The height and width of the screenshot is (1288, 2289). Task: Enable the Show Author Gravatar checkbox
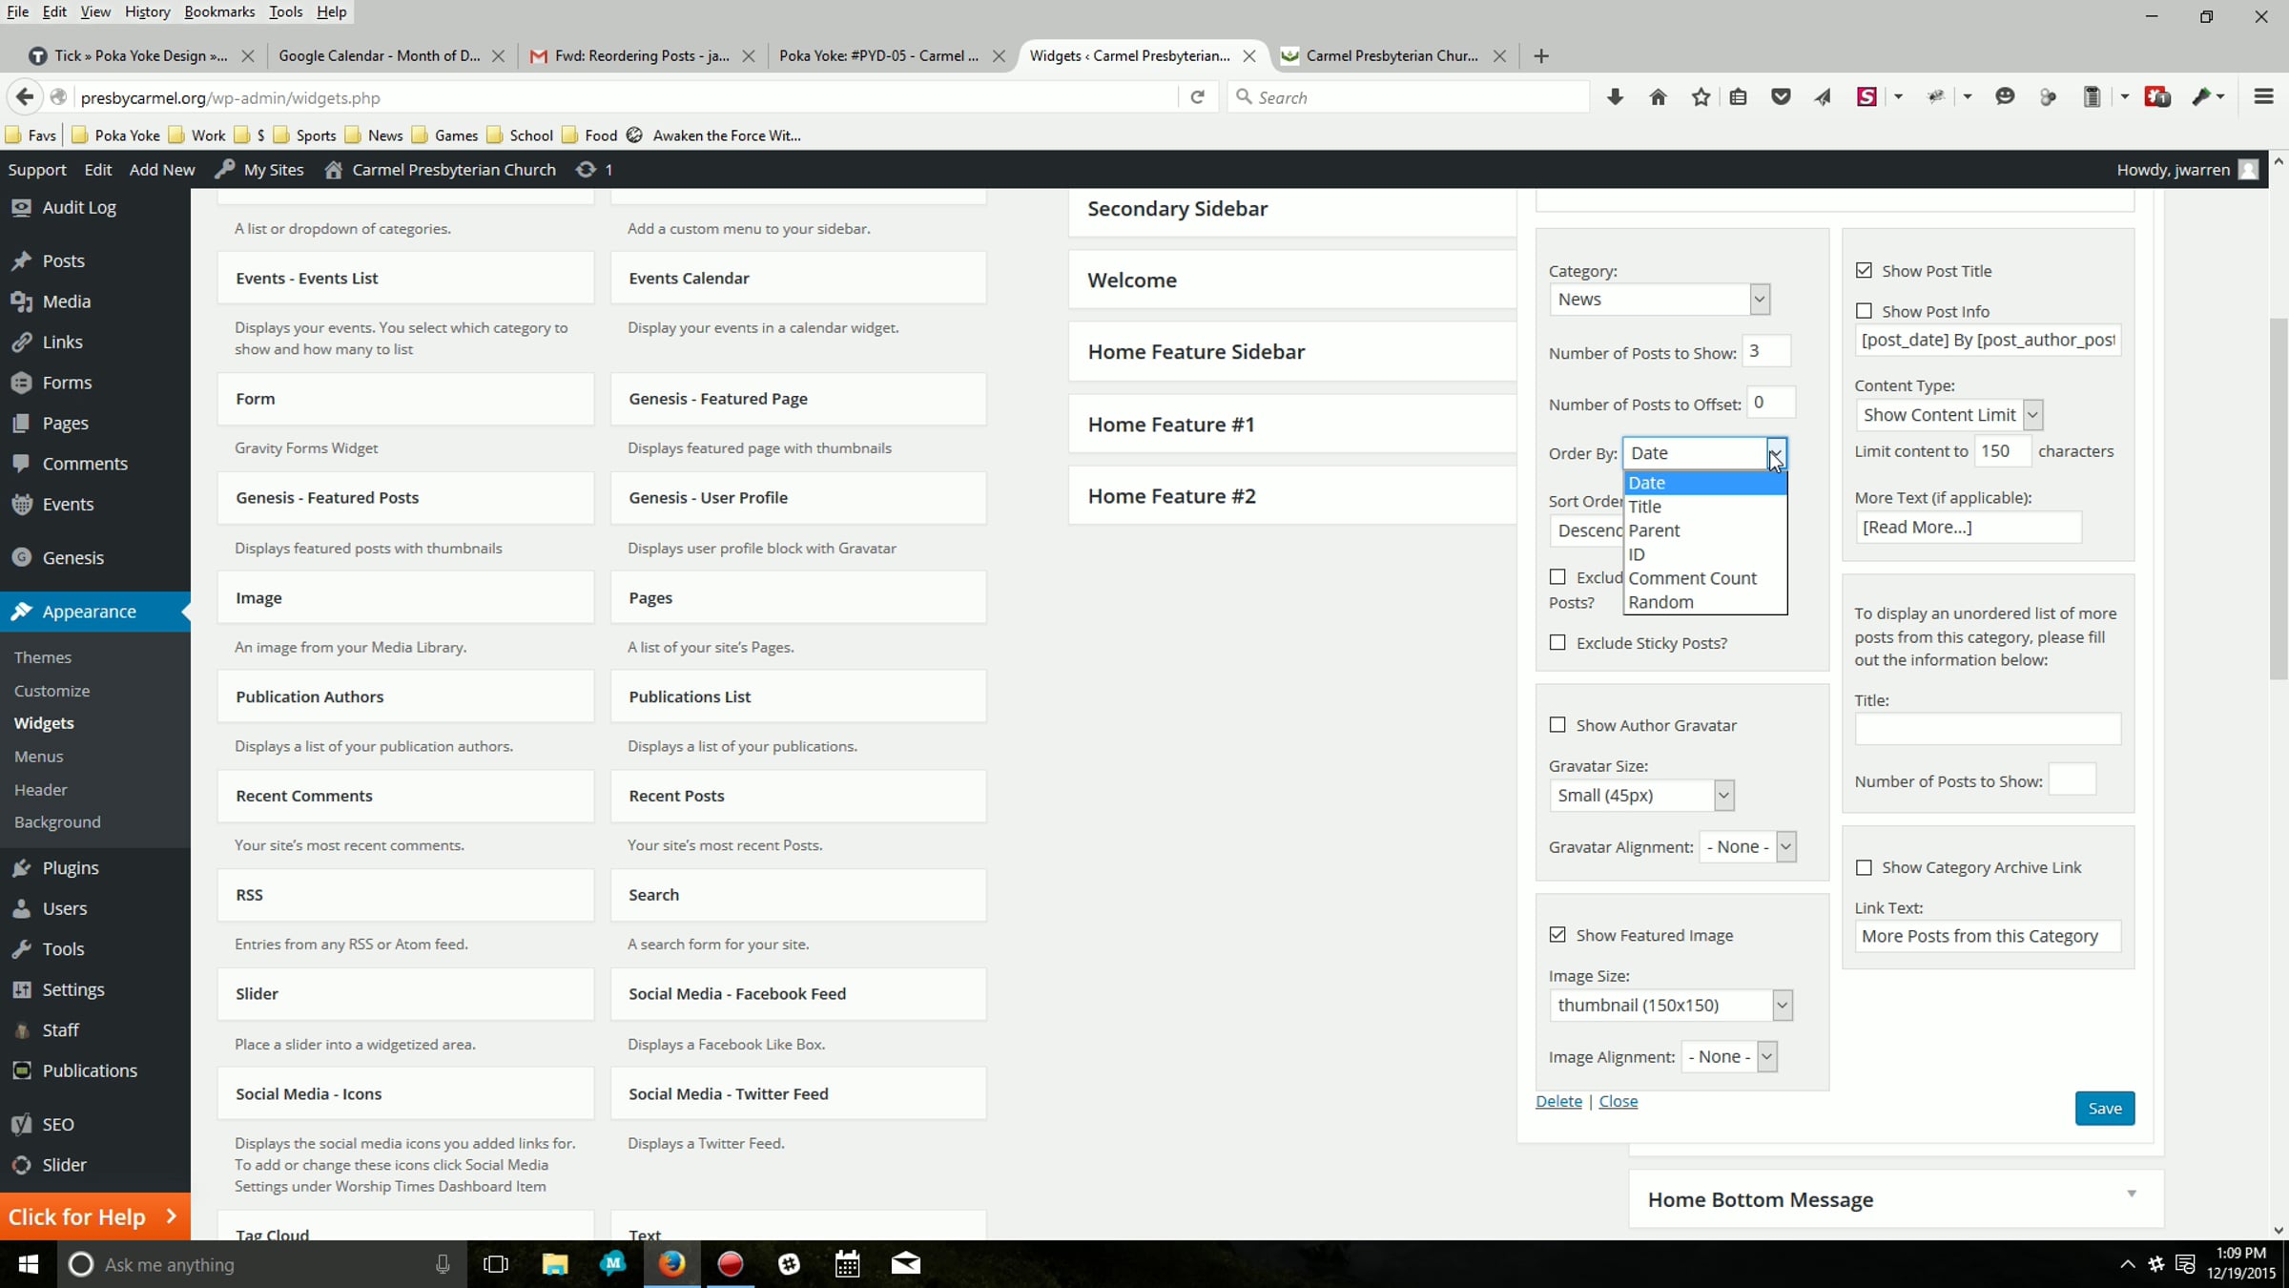(1557, 725)
